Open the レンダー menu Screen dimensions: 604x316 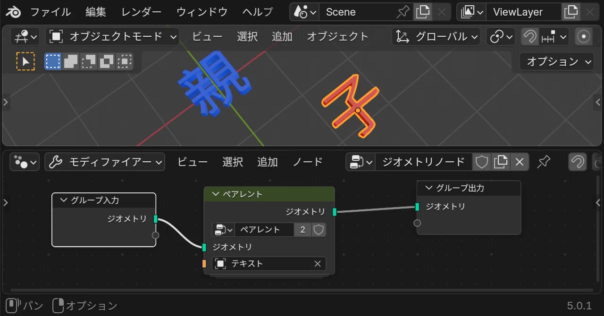[141, 12]
